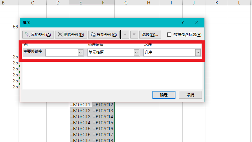The width and height of the screenshot is (252, 142).
Task: Open the sort options via 选项(O)...
Action: coord(150,34)
